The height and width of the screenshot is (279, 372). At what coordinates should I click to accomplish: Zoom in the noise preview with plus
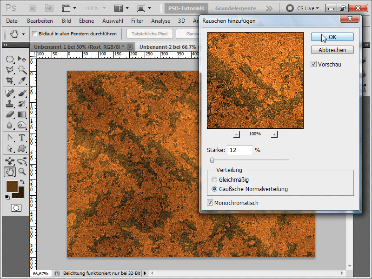pos(274,134)
